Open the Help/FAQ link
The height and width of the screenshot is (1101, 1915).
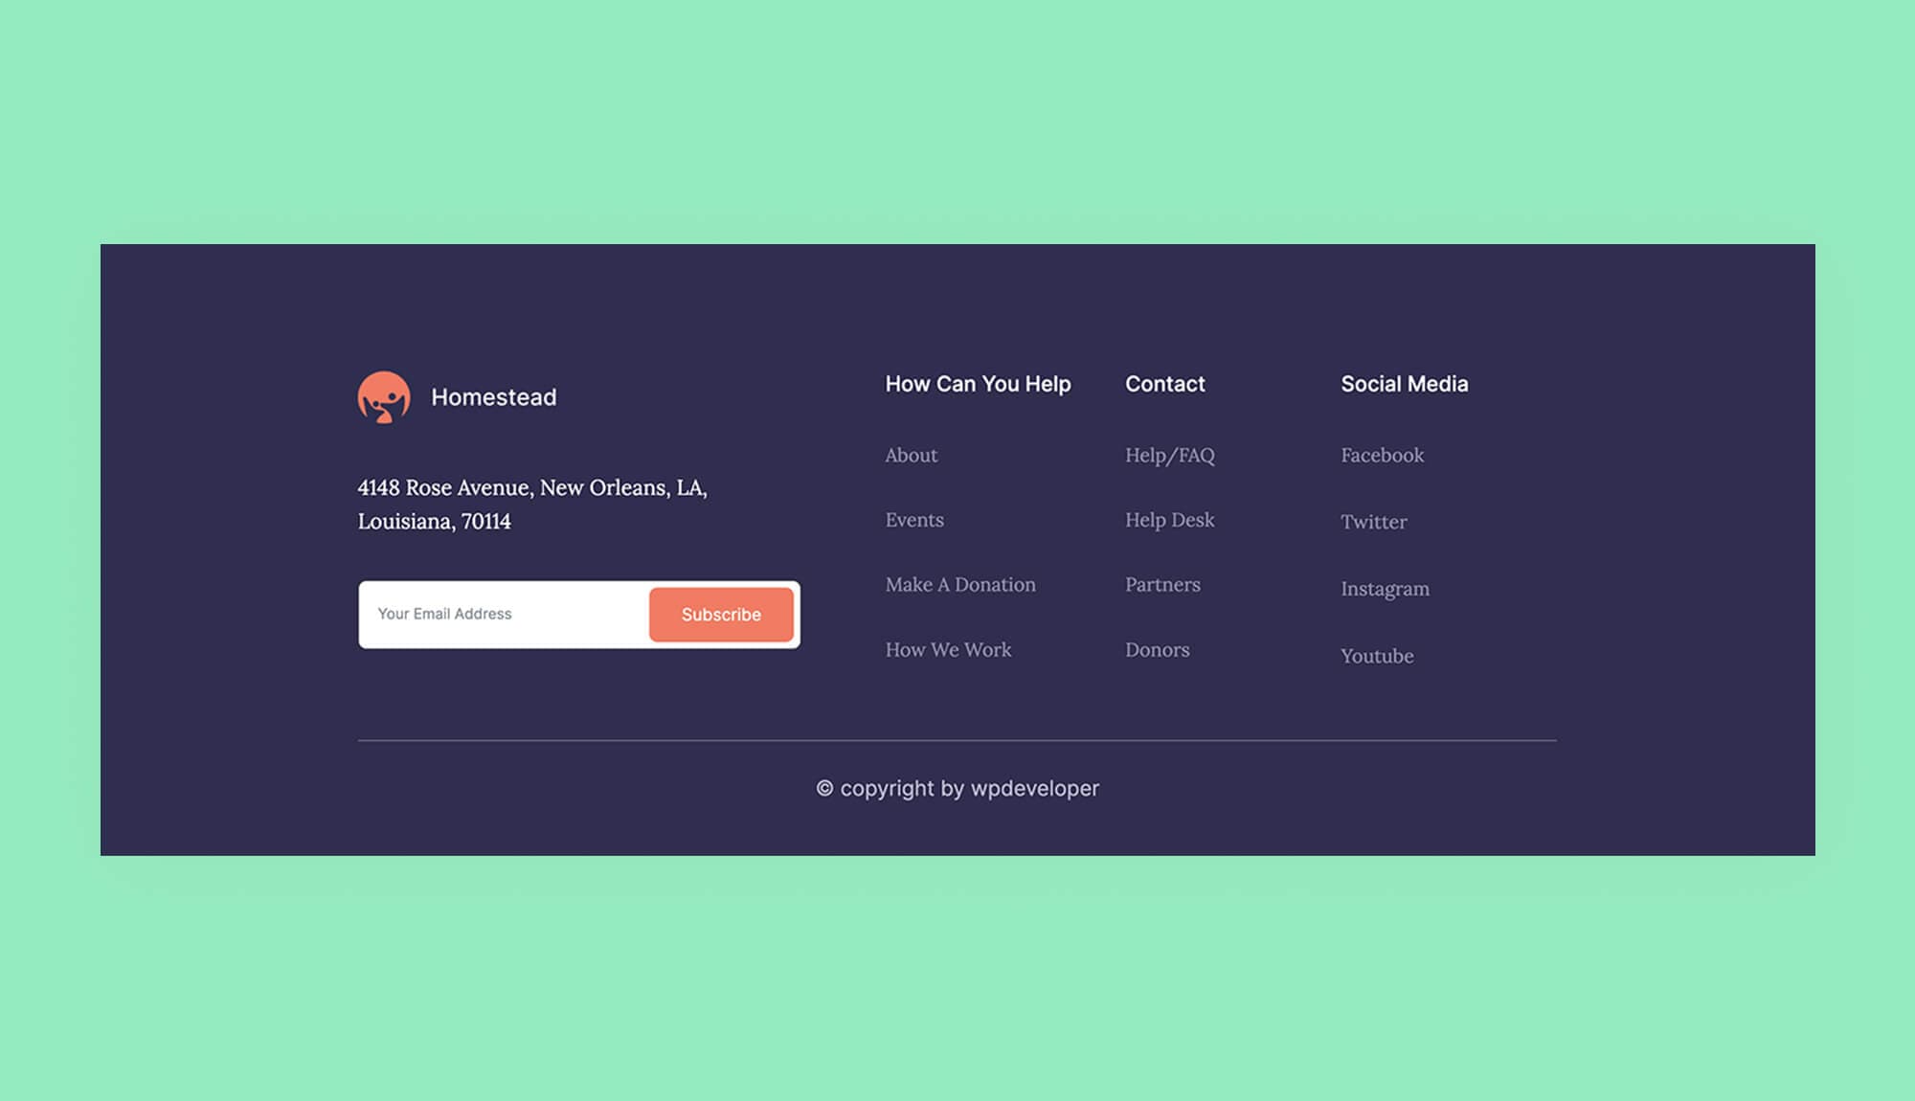click(x=1169, y=456)
